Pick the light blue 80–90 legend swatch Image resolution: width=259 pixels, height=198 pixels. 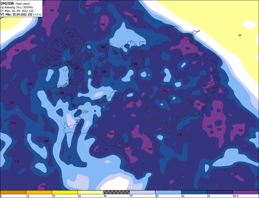click(168, 192)
